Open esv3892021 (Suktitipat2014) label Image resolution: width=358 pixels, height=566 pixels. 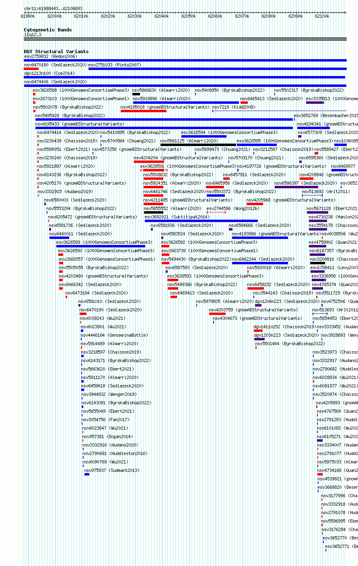click(x=177, y=217)
